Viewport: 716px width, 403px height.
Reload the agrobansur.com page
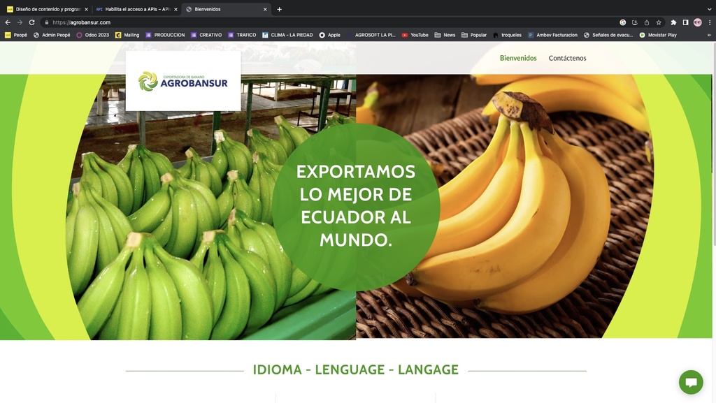click(x=31, y=22)
